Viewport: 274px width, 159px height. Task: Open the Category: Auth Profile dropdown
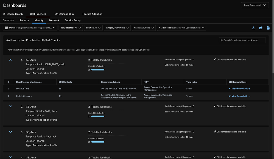117,28
